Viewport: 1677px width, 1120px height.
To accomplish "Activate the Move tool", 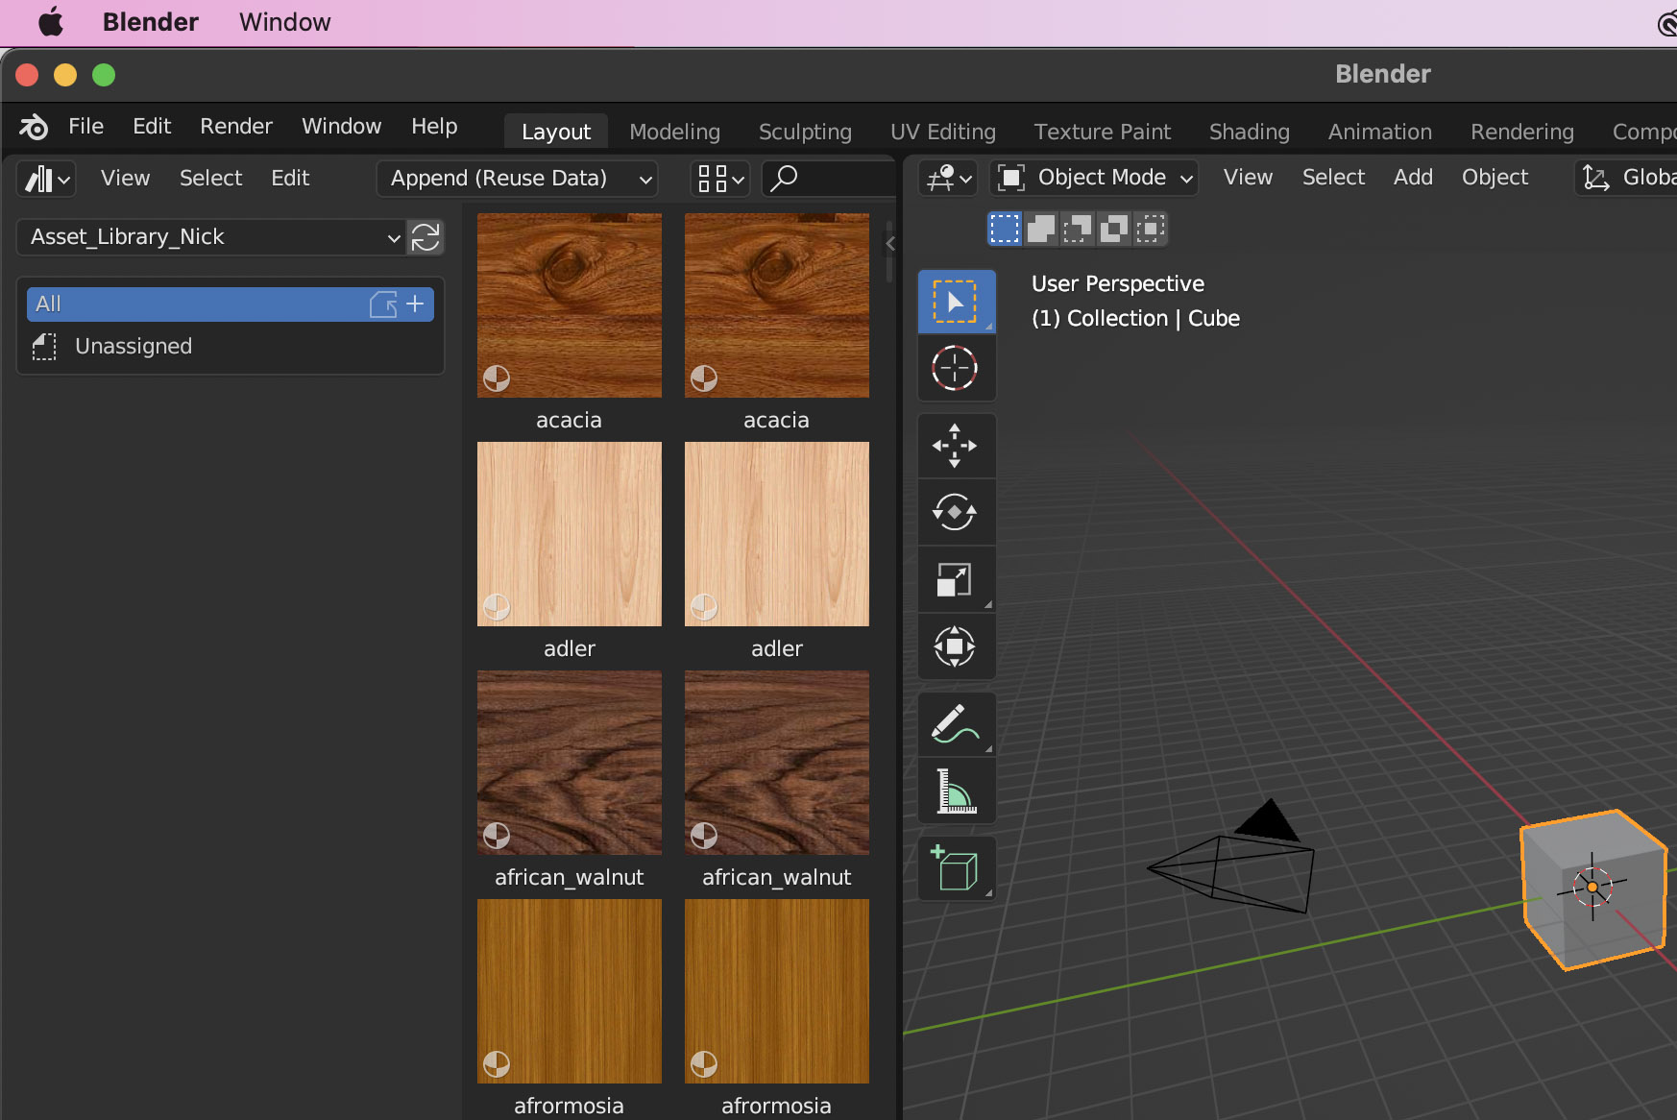I will [x=955, y=446].
